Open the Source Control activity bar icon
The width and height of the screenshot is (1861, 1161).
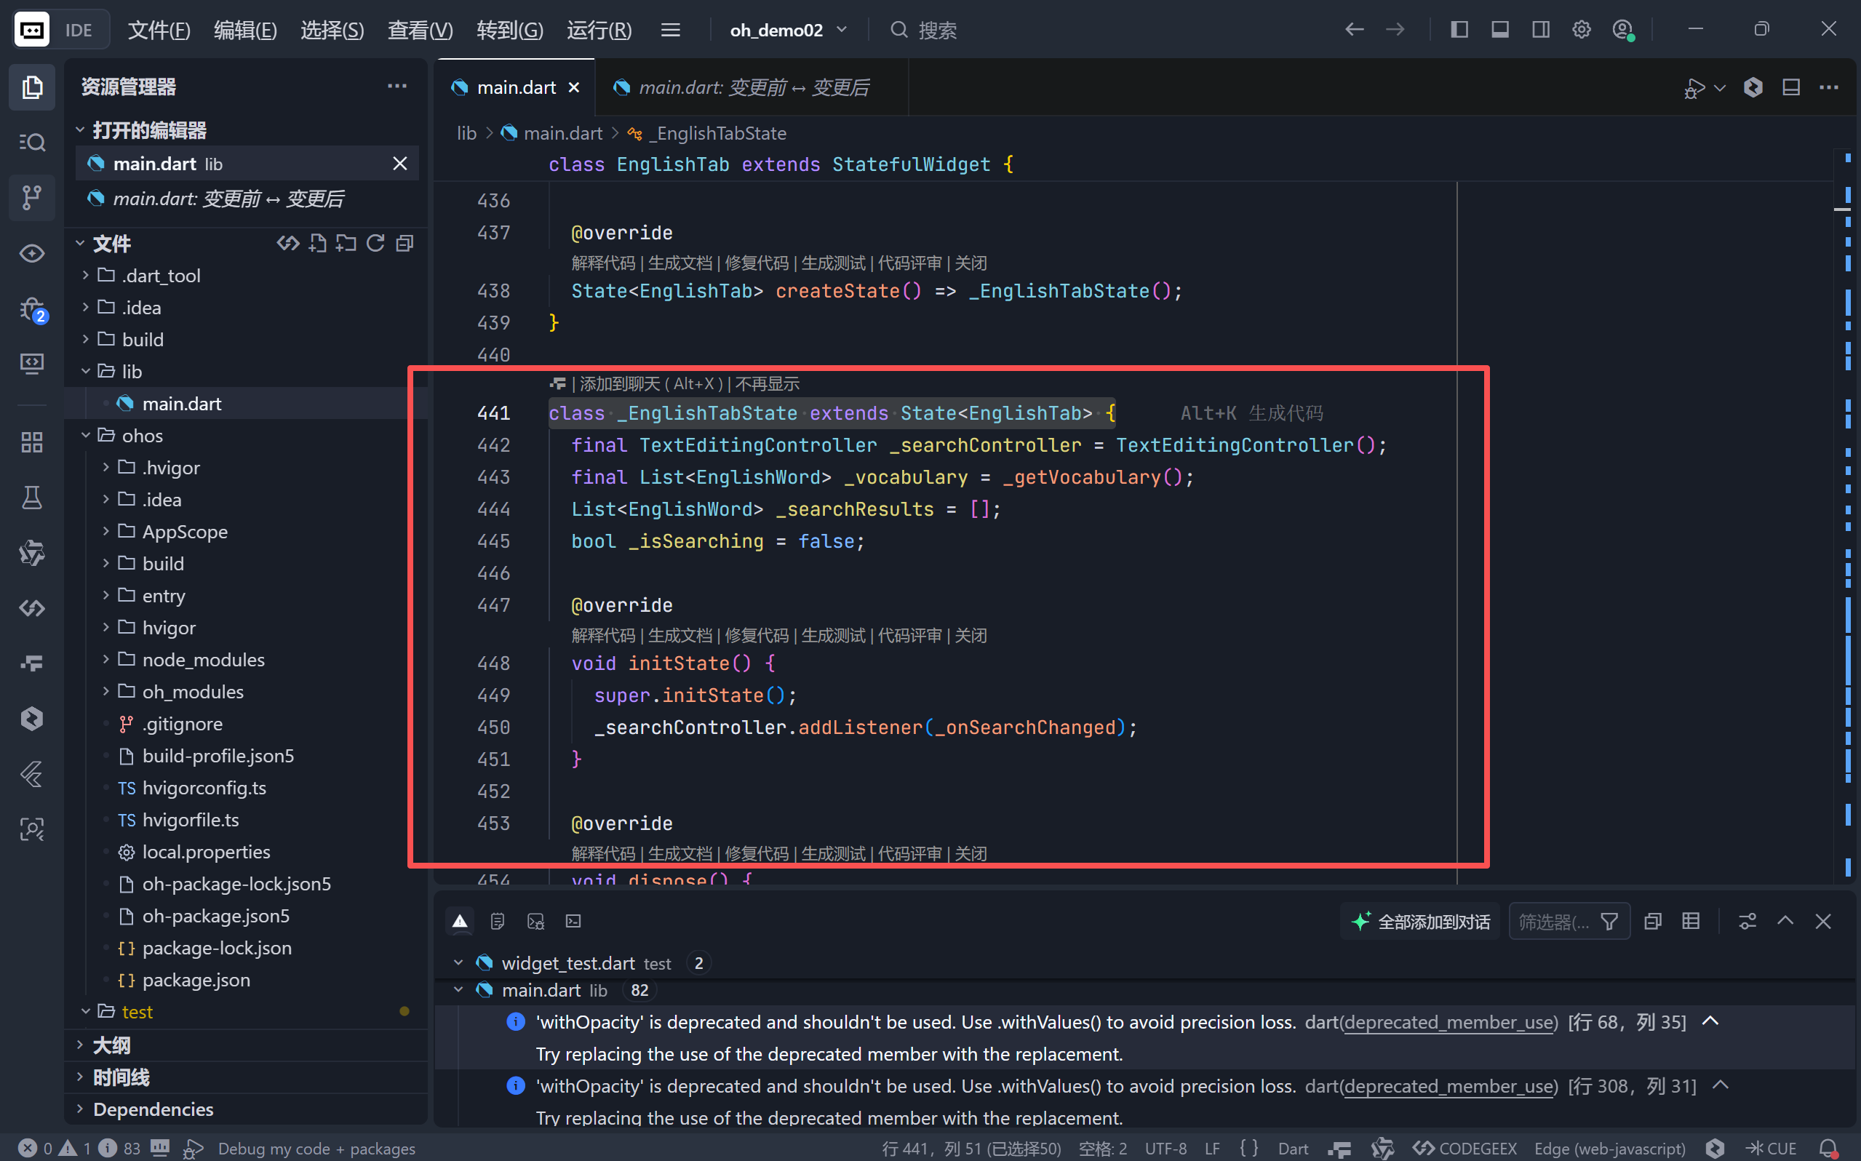[x=31, y=197]
